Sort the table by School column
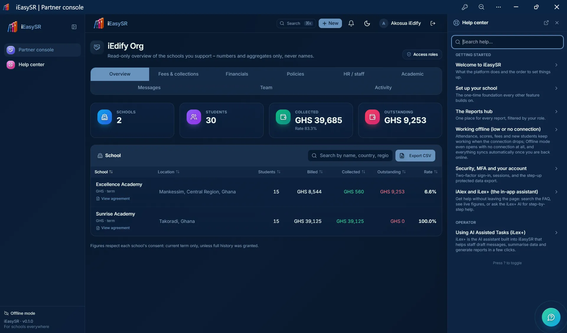The height and width of the screenshot is (333, 567). click(x=104, y=172)
